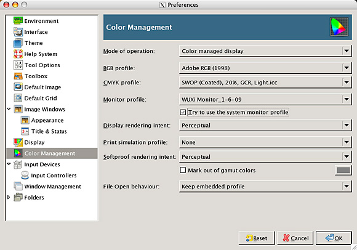Select the Toolbox icon
The height and width of the screenshot is (250, 357).
18,76
